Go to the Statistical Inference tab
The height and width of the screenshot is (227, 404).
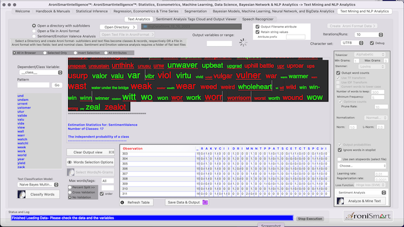pyautogui.click(x=92, y=11)
